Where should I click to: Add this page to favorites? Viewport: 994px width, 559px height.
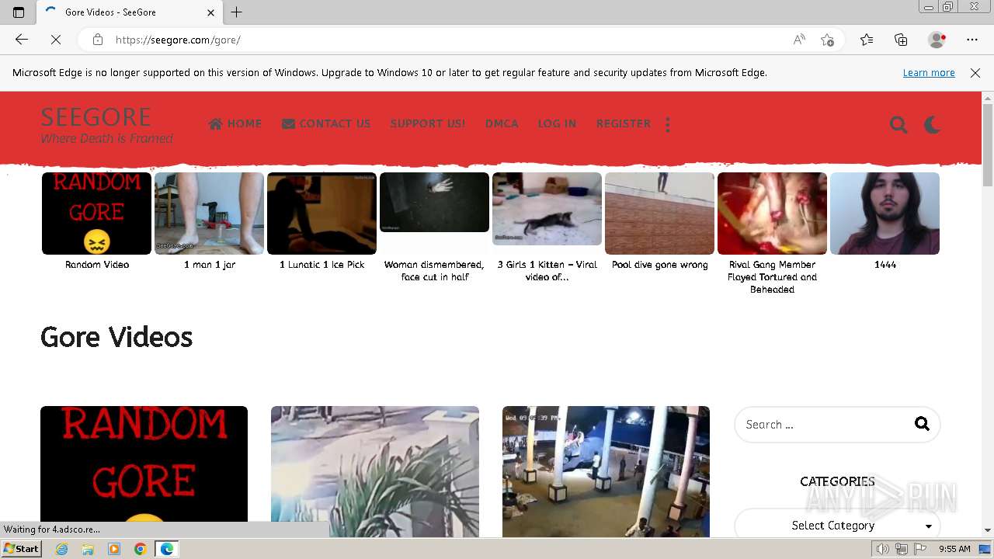tap(827, 40)
